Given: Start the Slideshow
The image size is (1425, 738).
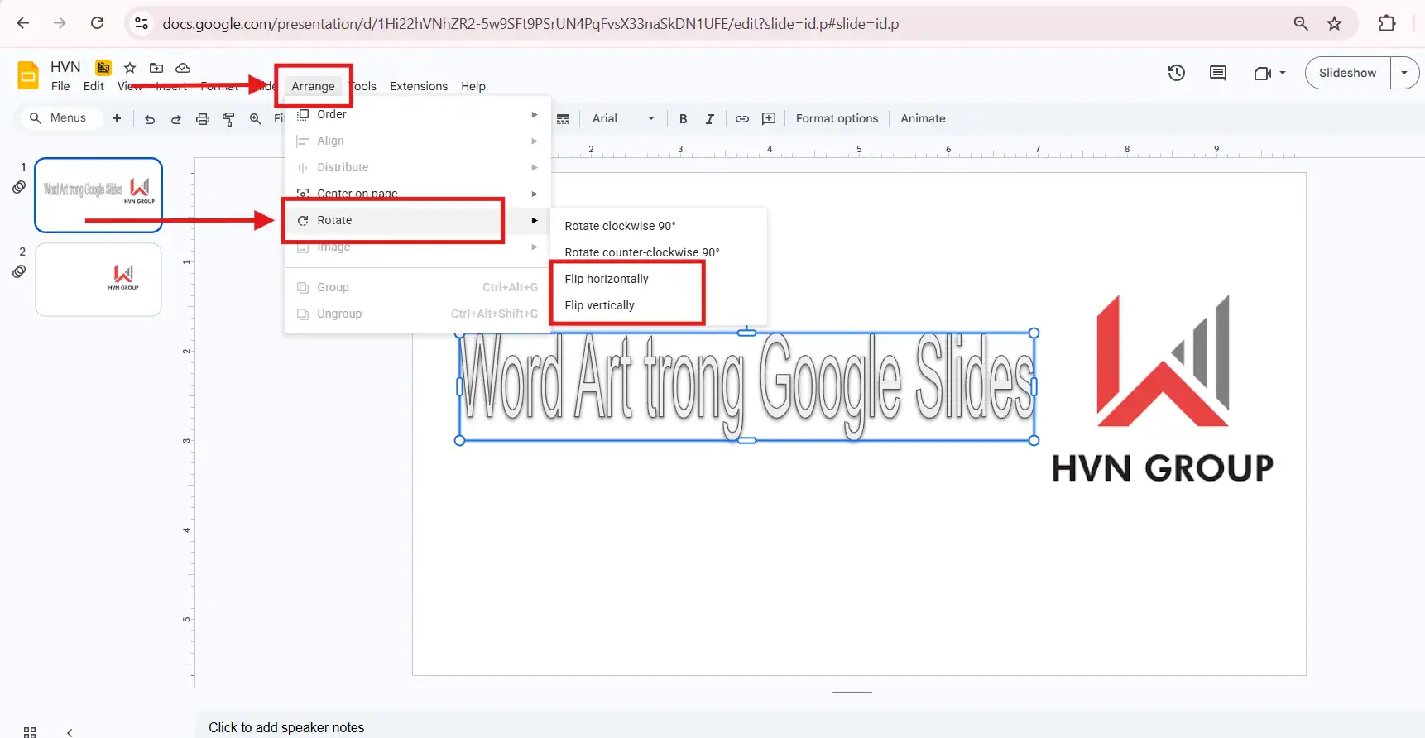Looking at the screenshot, I should tap(1347, 73).
